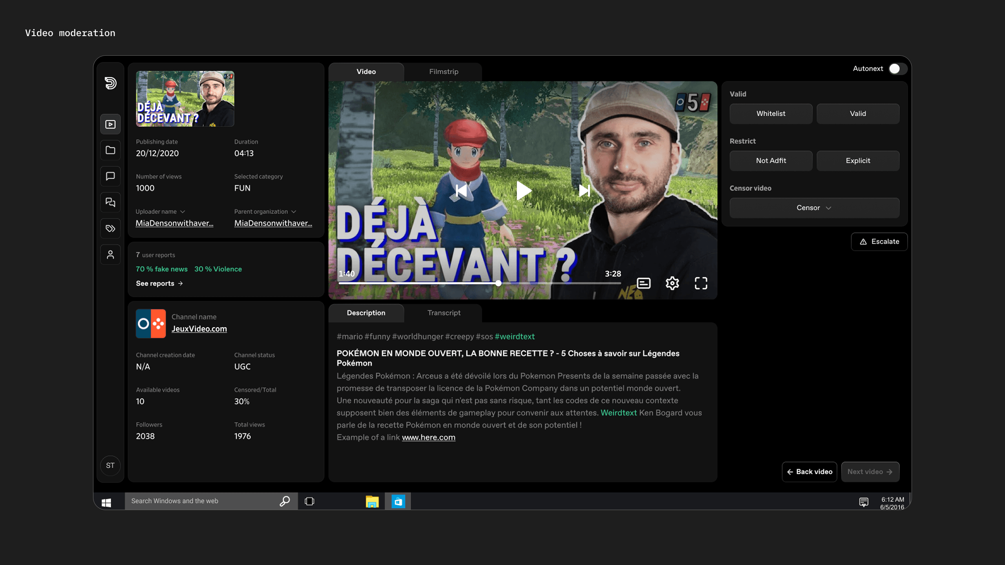Toggle subtitles in the video player
1005x565 pixels.
[x=643, y=283]
